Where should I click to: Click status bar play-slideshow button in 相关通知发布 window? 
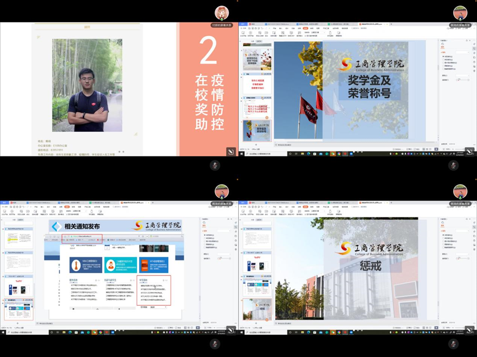click(x=198, y=328)
